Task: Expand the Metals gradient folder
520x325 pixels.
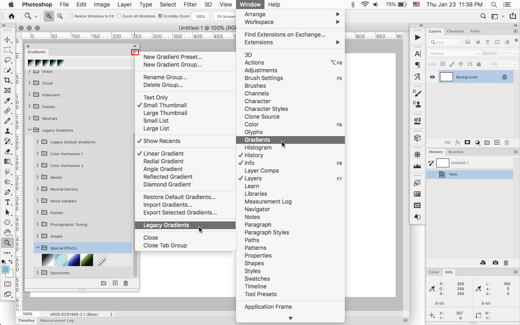Action: (38, 177)
